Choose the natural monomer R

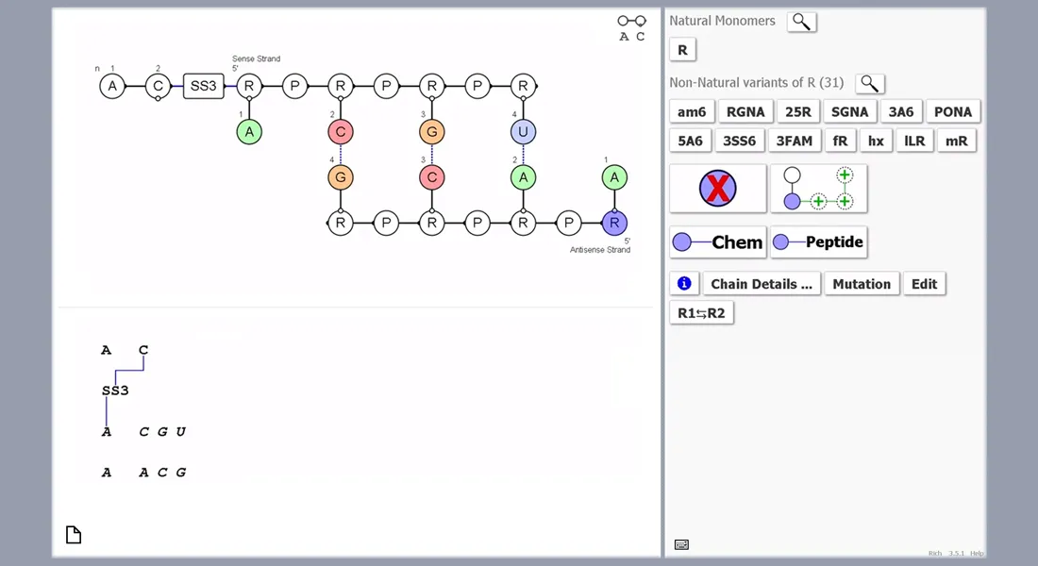[x=682, y=50]
